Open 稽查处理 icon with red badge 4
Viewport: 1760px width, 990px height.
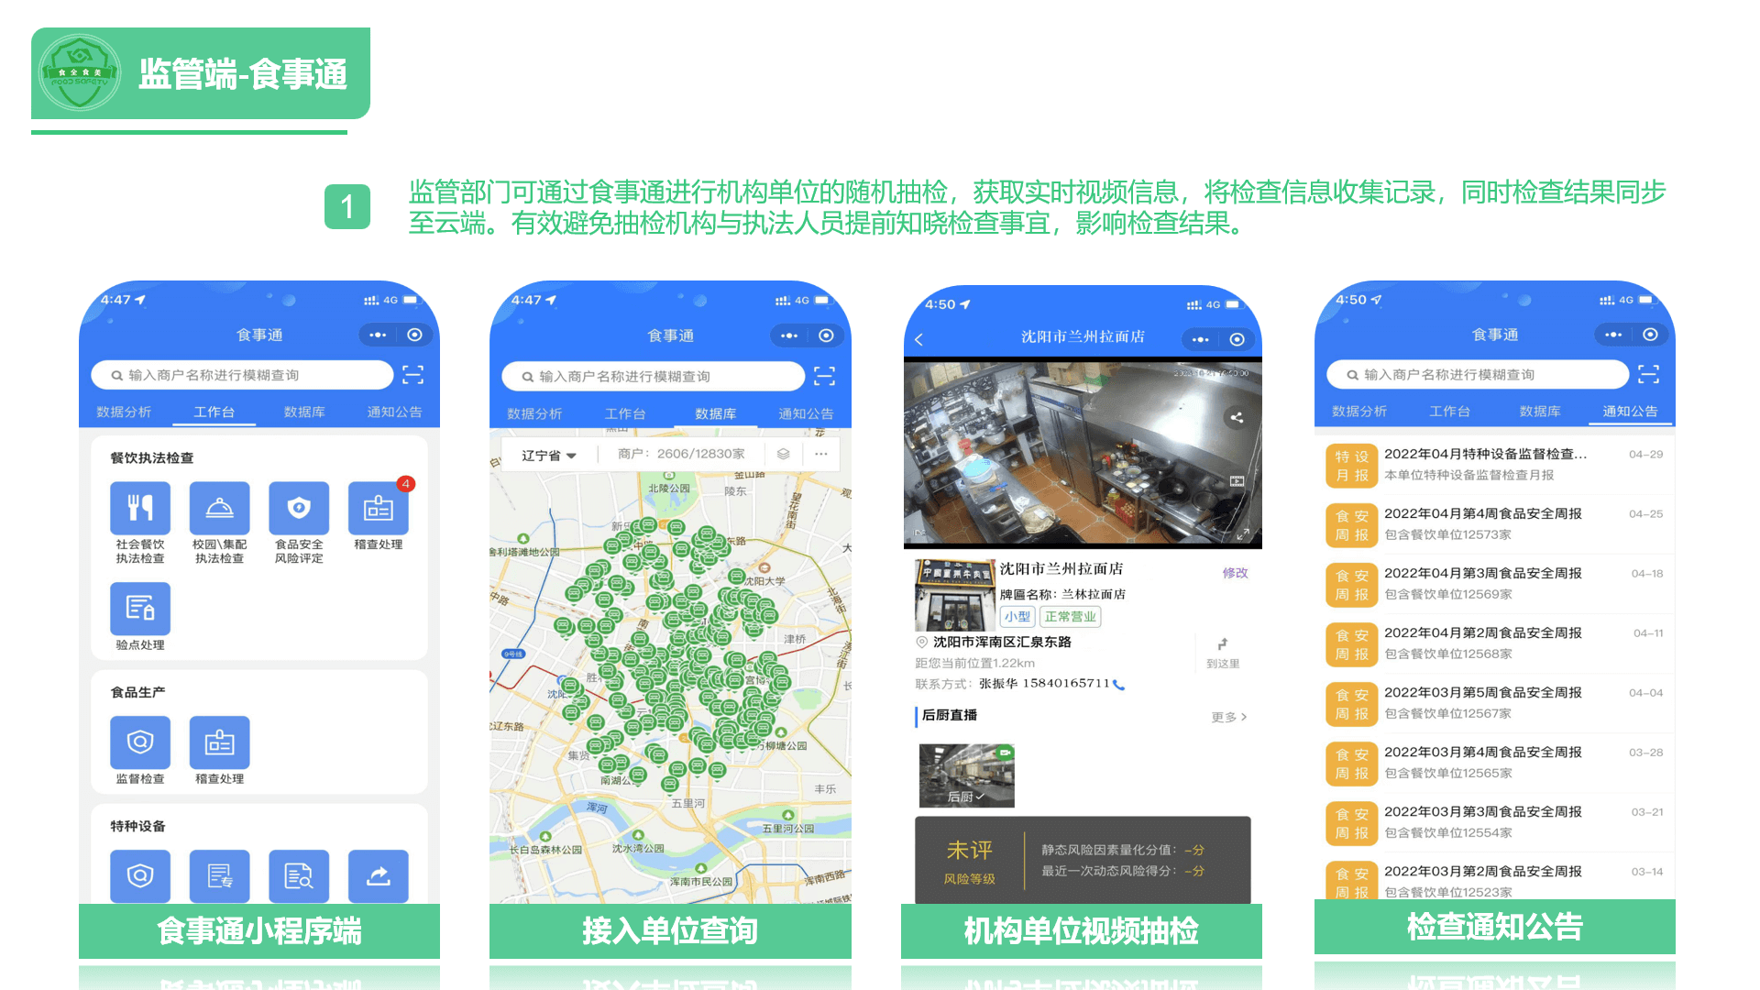click(x=379, y=508)
